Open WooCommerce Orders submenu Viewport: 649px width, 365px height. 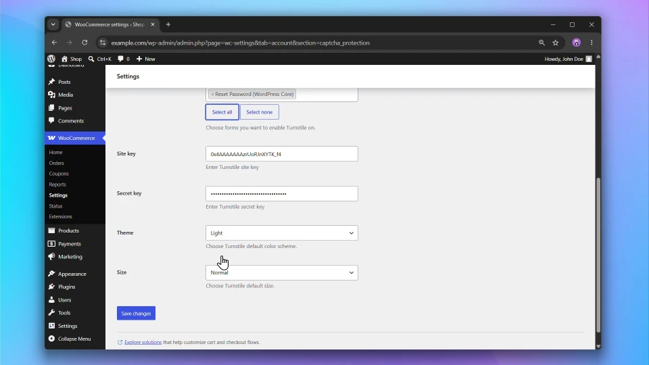pyautogui.click(x=56, y=163)
